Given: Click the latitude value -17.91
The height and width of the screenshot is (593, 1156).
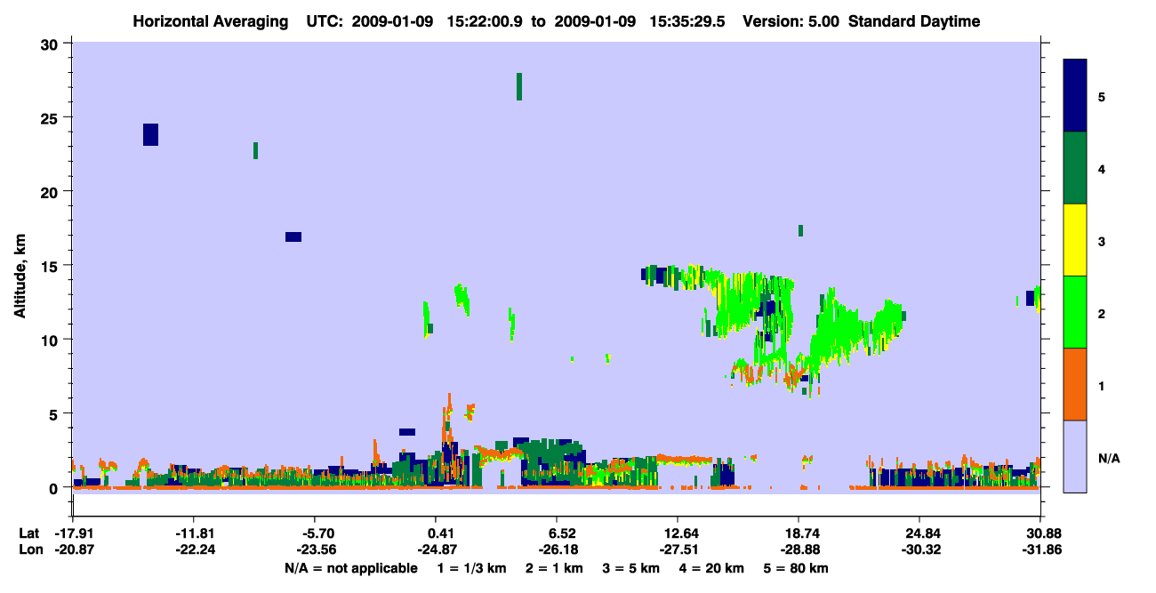Looking at the screenshot, I should (73, 533).
